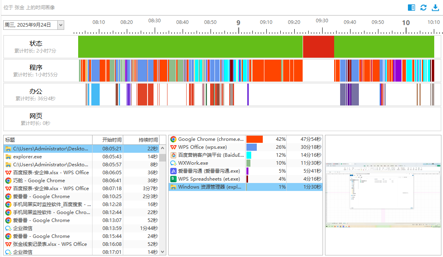Open the screenshot preview thumbnail
The width and height of the screenshot is (443, 257).
coord(383,195)
